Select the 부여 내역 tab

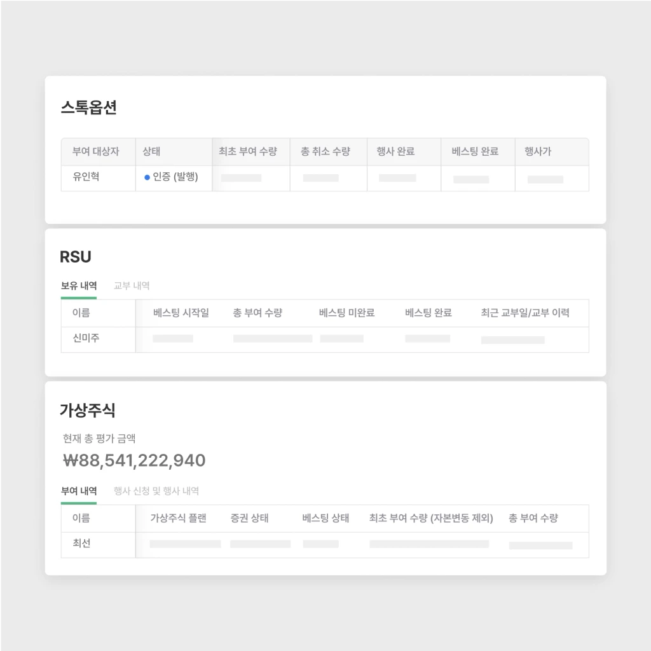[79, 491]
